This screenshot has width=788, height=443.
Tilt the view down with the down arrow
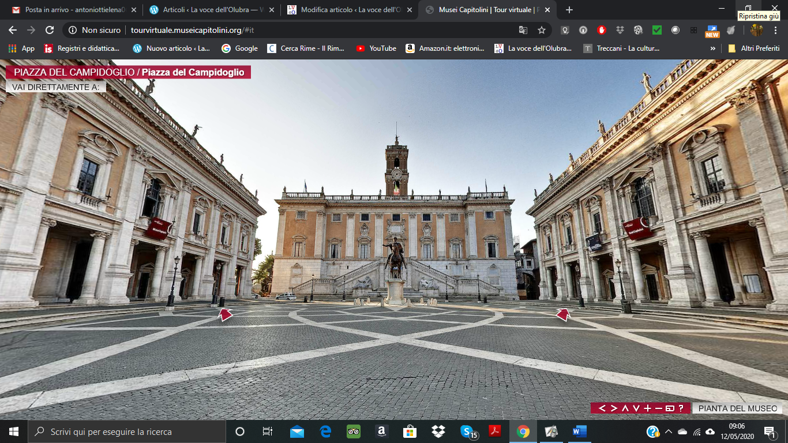(636, 408)
